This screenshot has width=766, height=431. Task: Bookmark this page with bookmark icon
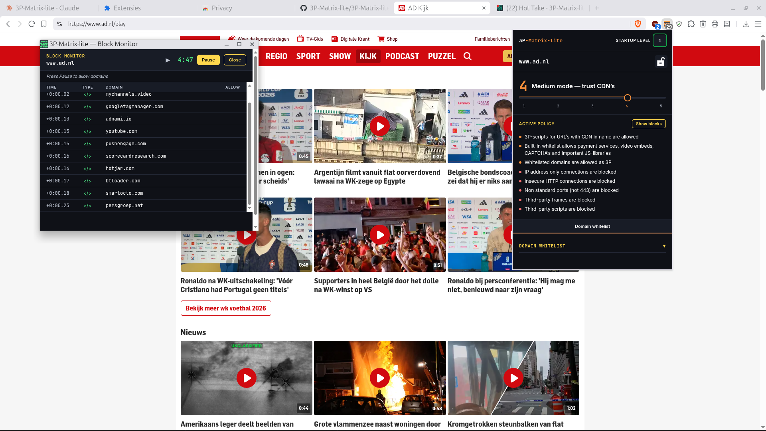point(44,24)
